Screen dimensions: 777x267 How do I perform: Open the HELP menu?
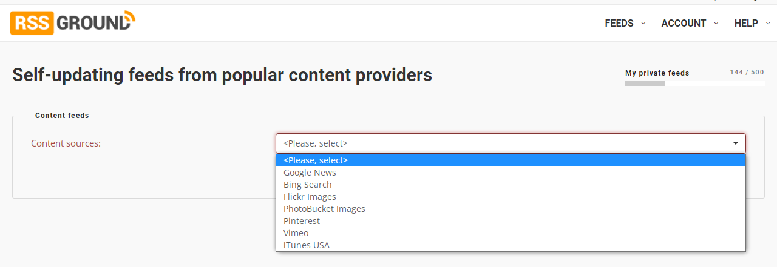(x=746, y=23)
